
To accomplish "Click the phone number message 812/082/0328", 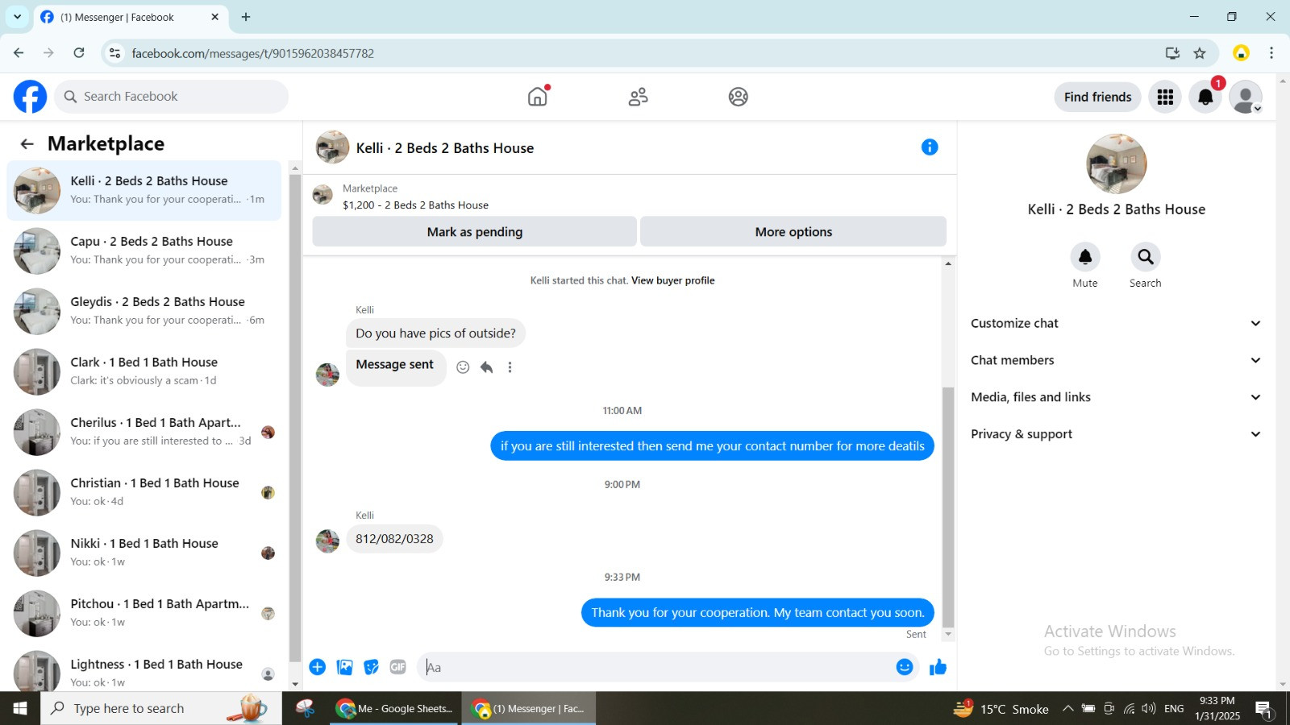I will pyautogui.click(x=394, y=539).
